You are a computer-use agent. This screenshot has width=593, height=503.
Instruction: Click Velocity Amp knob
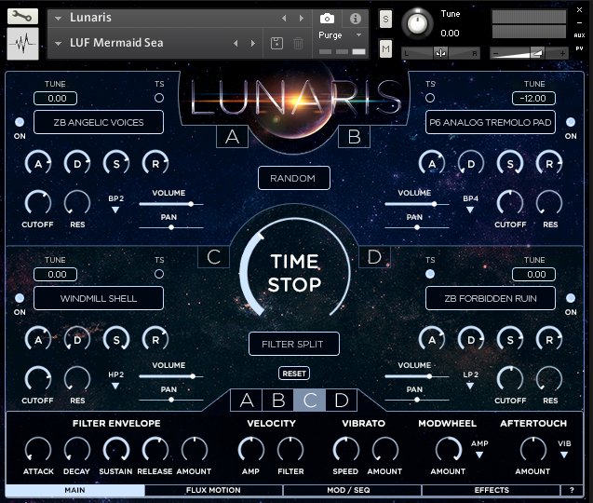pos(251,451)
